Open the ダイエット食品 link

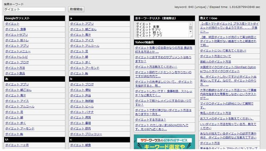15,73
